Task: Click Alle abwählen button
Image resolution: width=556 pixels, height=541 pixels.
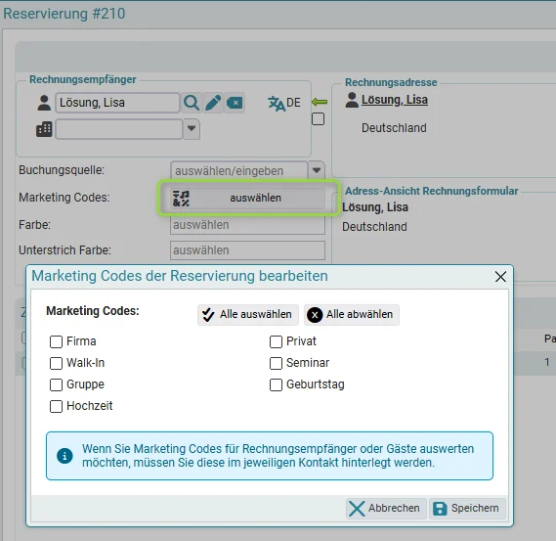Action: click(352, 314)
